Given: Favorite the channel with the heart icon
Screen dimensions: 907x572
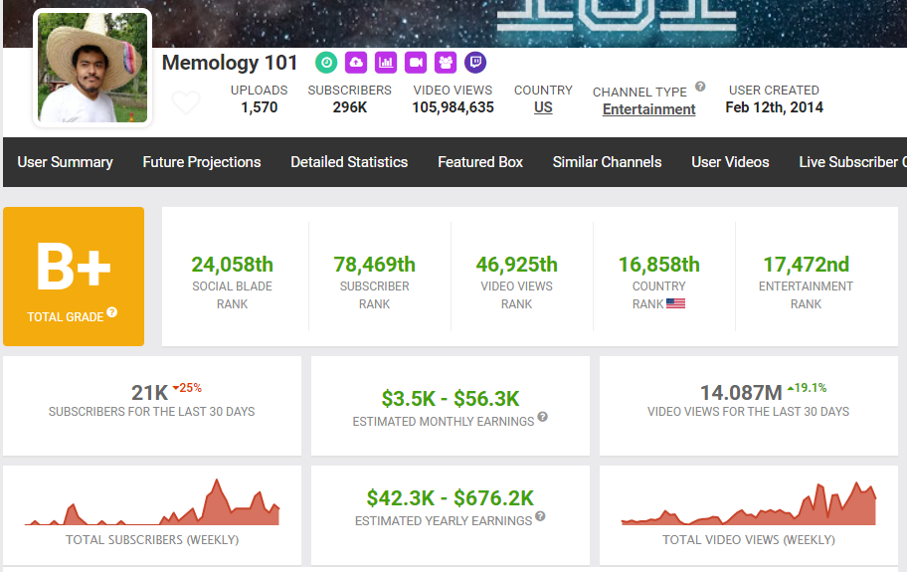Looking at the screenshot, I should click(x=186, y=102).
